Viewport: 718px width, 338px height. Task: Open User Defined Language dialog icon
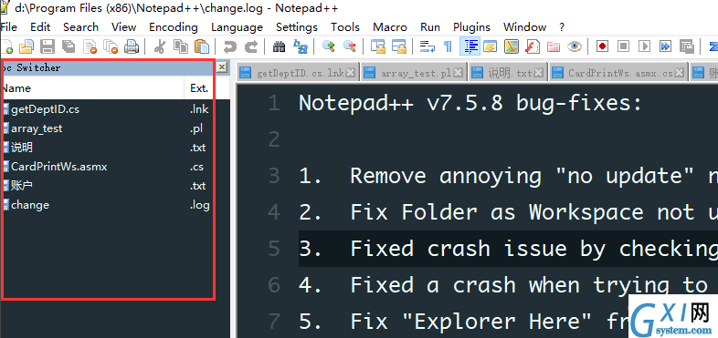490,46
